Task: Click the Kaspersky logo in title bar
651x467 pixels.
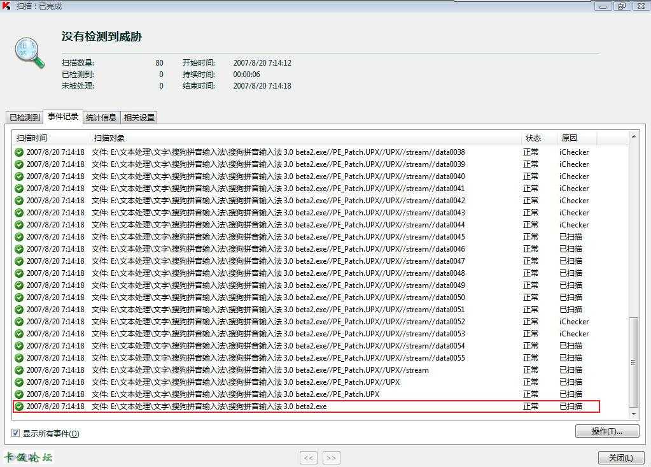Action: [x=6, y=6]
